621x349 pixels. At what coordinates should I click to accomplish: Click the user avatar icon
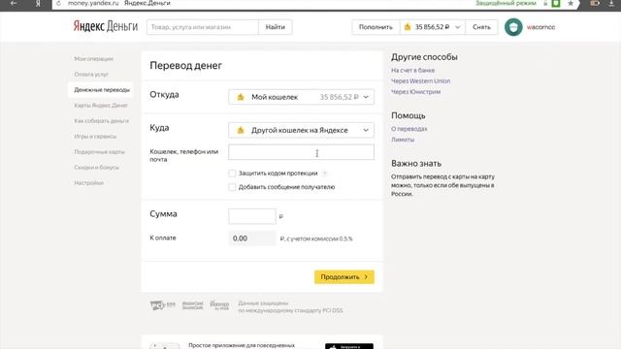tap(513, 27)
